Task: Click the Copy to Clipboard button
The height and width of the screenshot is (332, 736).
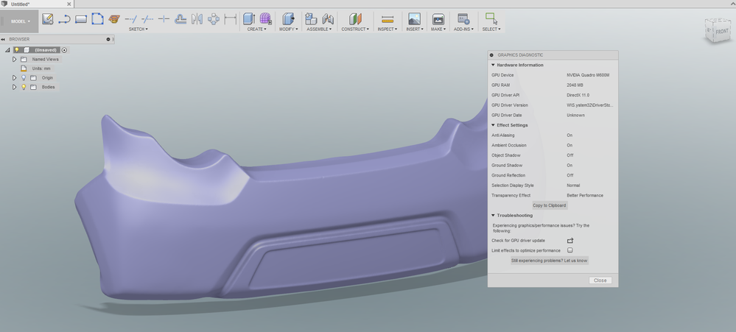Action: (x=549, y=205)
